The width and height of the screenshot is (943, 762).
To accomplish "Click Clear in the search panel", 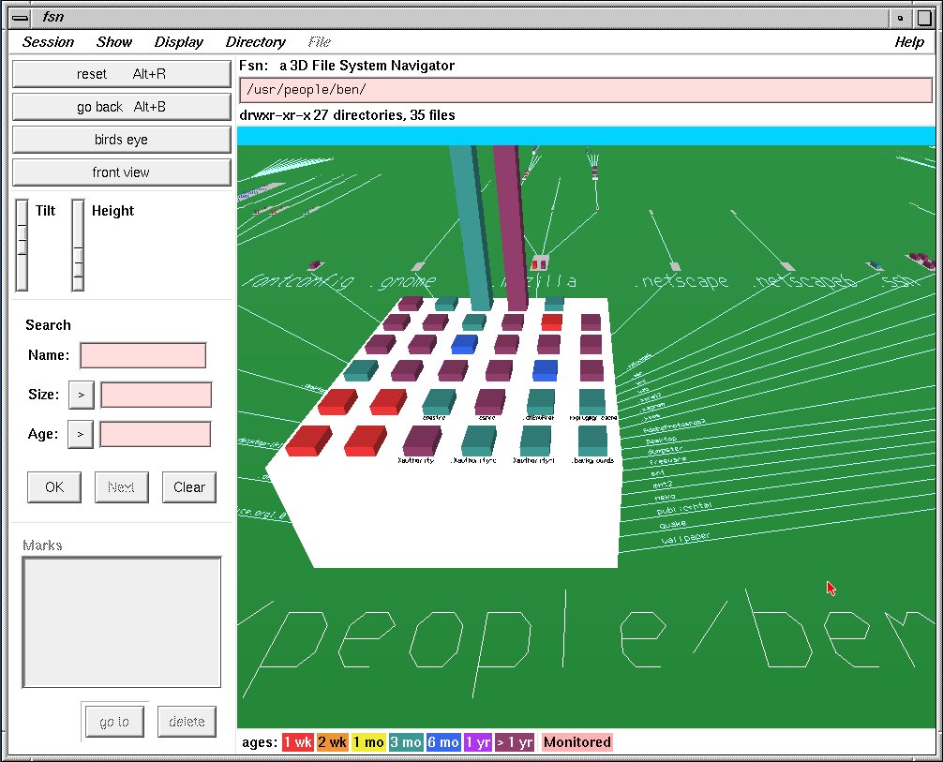I will [x=189, y=487].
